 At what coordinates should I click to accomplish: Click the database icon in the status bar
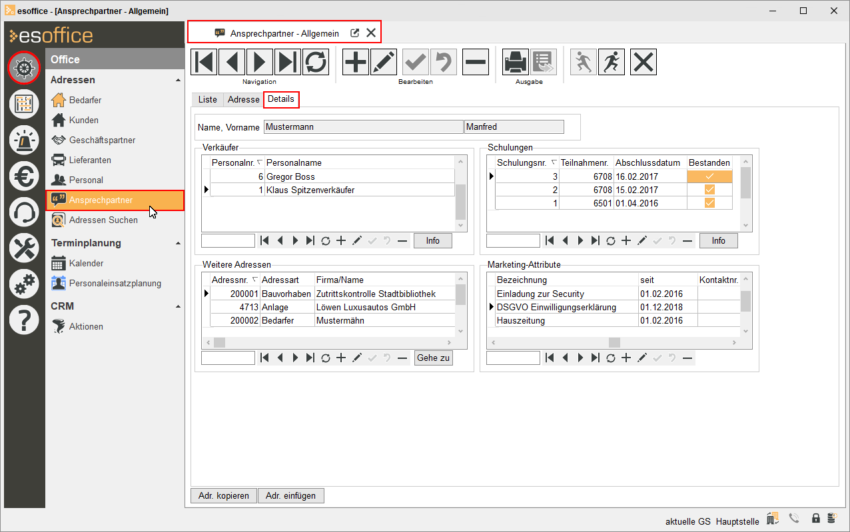(x=832, y=519)
